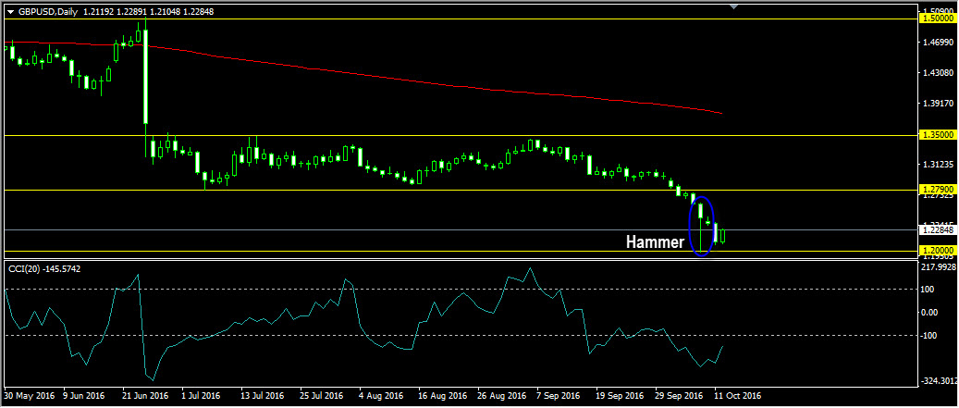Click the 25 Jul 2016 date label
Screen dimensions: 959x408
point(321,396)
